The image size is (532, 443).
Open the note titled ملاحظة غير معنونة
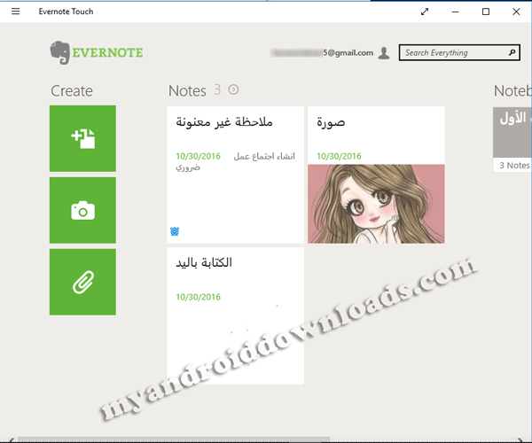pyautogui.click(x=235, y=175)
